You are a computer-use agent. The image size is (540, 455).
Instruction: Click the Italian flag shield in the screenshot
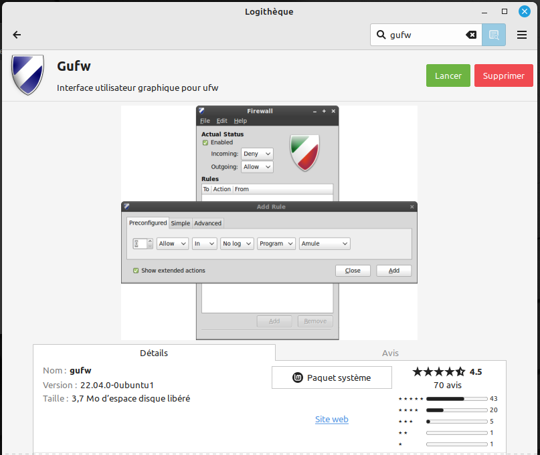coord(304,153)
